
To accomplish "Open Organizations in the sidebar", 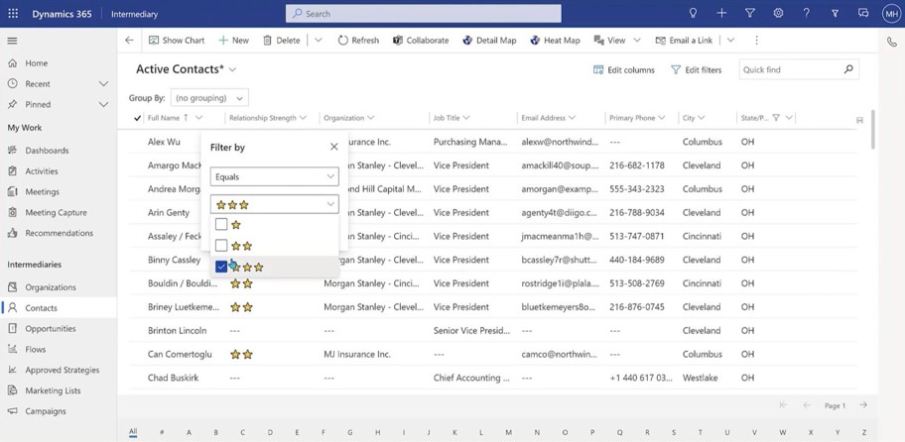I will coord(51,287).
